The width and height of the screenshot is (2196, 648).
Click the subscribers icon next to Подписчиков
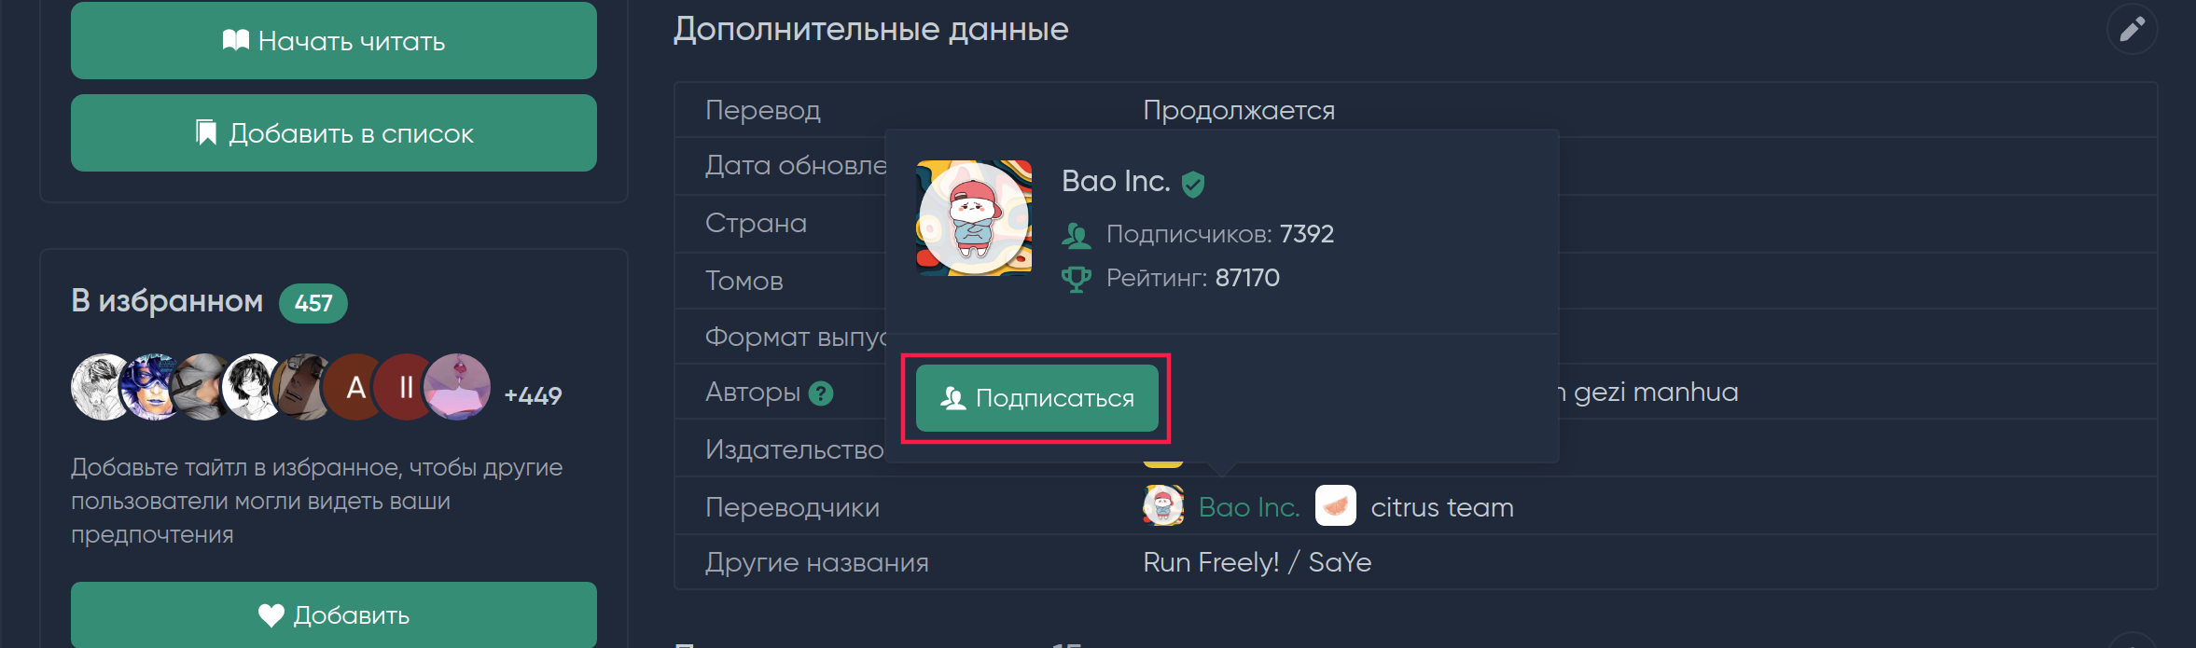[x=1077, y=235]
